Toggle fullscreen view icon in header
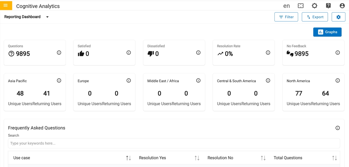The image size is (349, 167). coord(300,6)
